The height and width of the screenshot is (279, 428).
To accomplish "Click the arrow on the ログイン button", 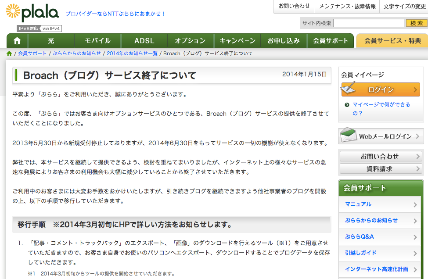I will point(415,90).
